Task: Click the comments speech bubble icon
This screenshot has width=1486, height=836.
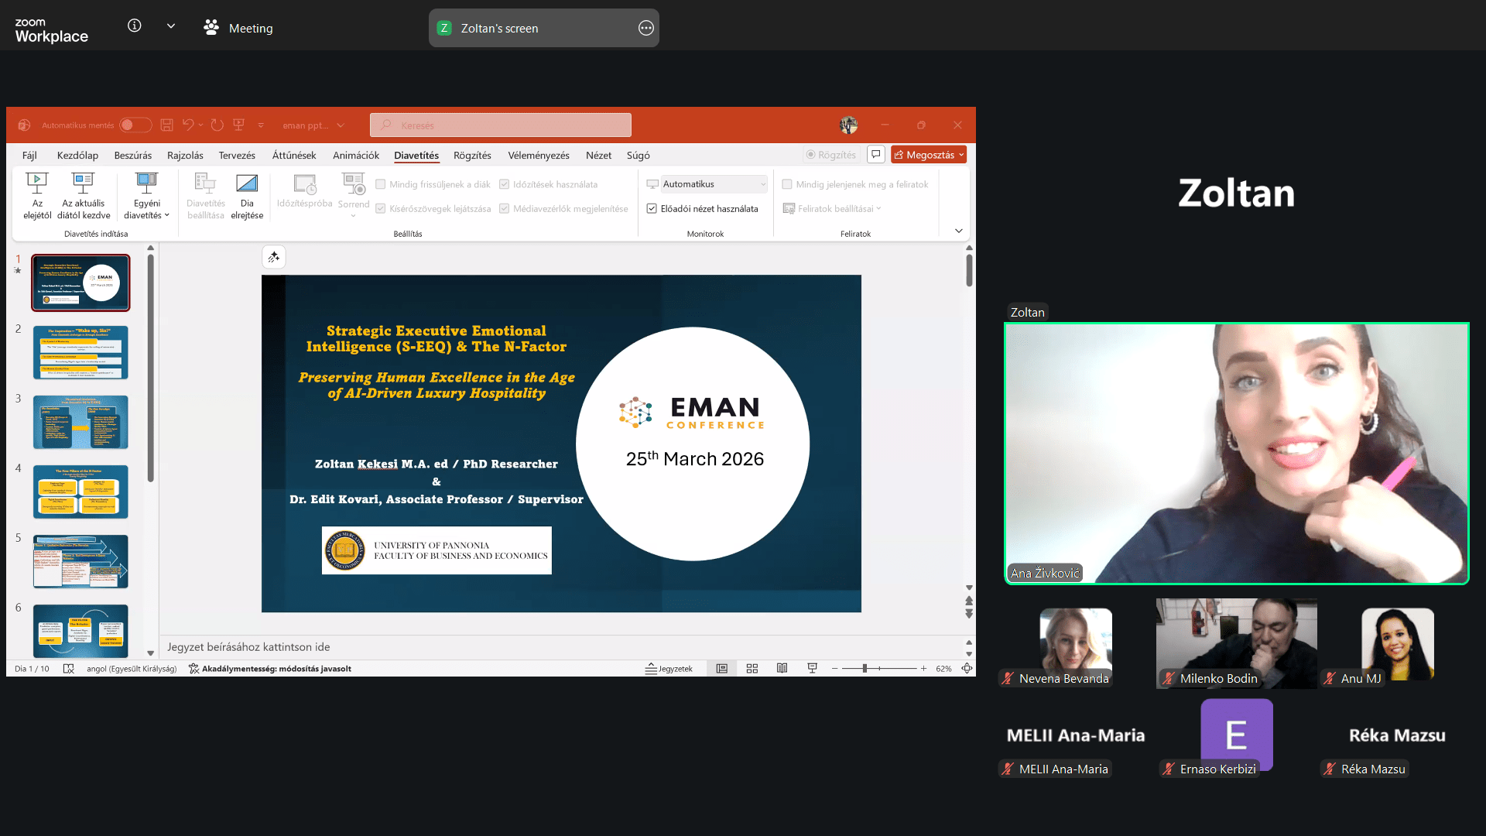Action: 876,155
